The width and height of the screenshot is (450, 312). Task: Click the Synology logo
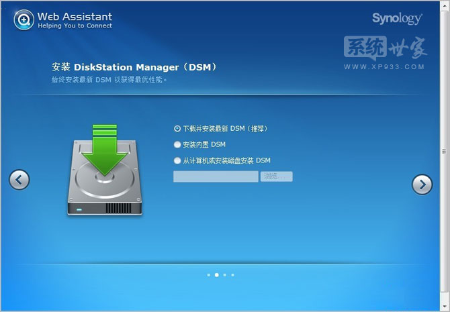(397, 19)
